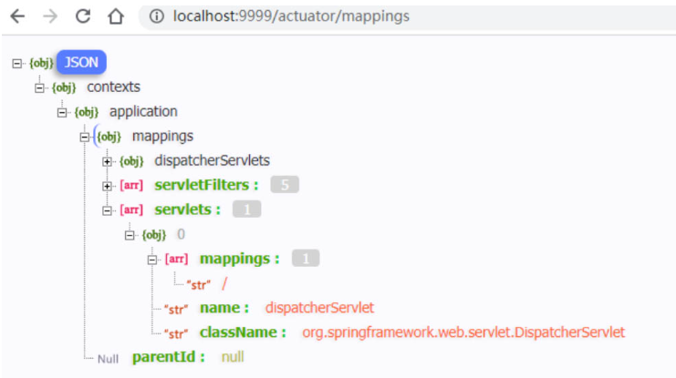This screenshot has width=676, height=378.
Task: Select the JSON root label
Action: (82, 62)
